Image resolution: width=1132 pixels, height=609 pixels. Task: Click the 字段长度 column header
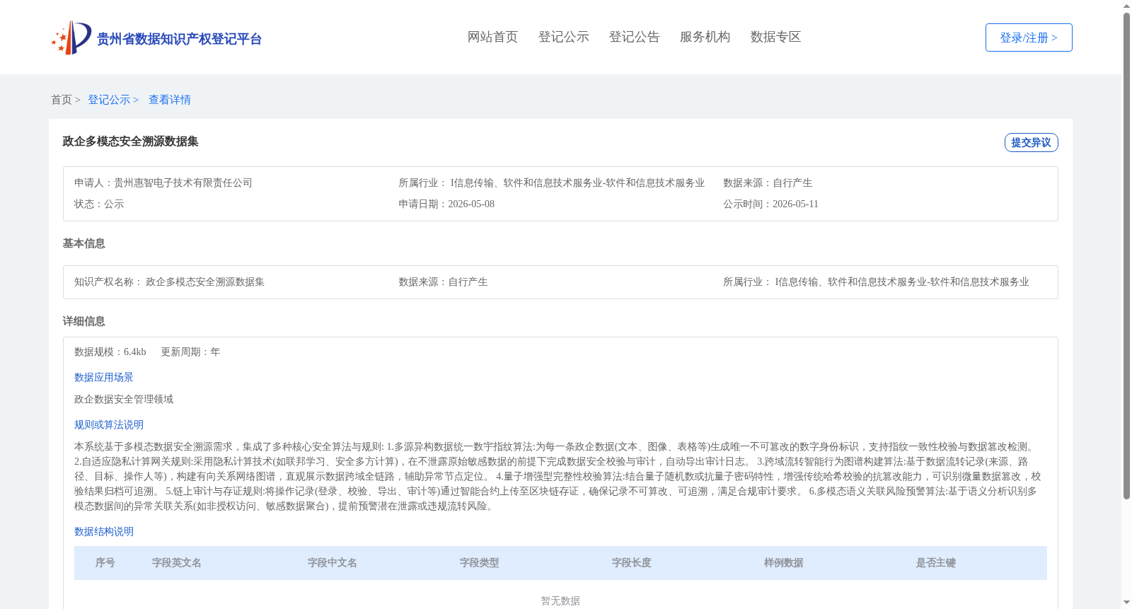pos(632,563)
